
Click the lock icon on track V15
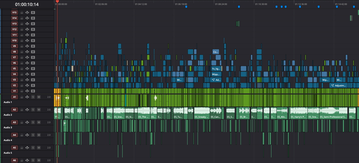[x=22, y=13]
